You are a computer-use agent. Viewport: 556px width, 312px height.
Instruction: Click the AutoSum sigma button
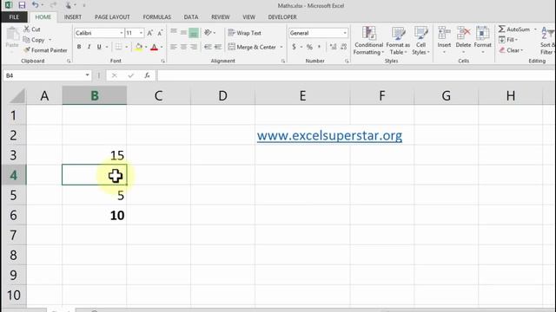click(513, 29)
